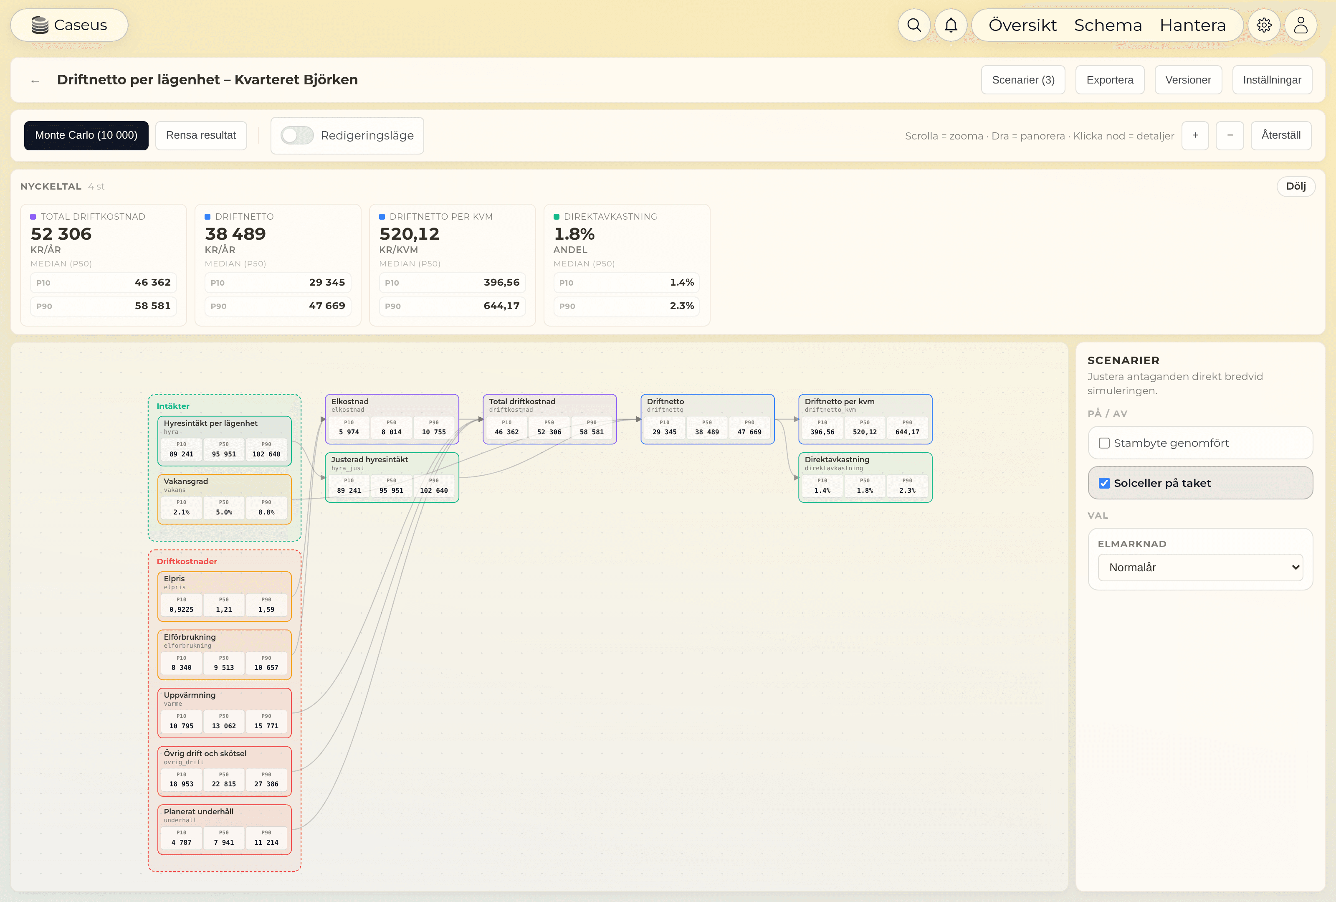Click the Exportera button
The image size is (1336, 902).
point(1109,80)
